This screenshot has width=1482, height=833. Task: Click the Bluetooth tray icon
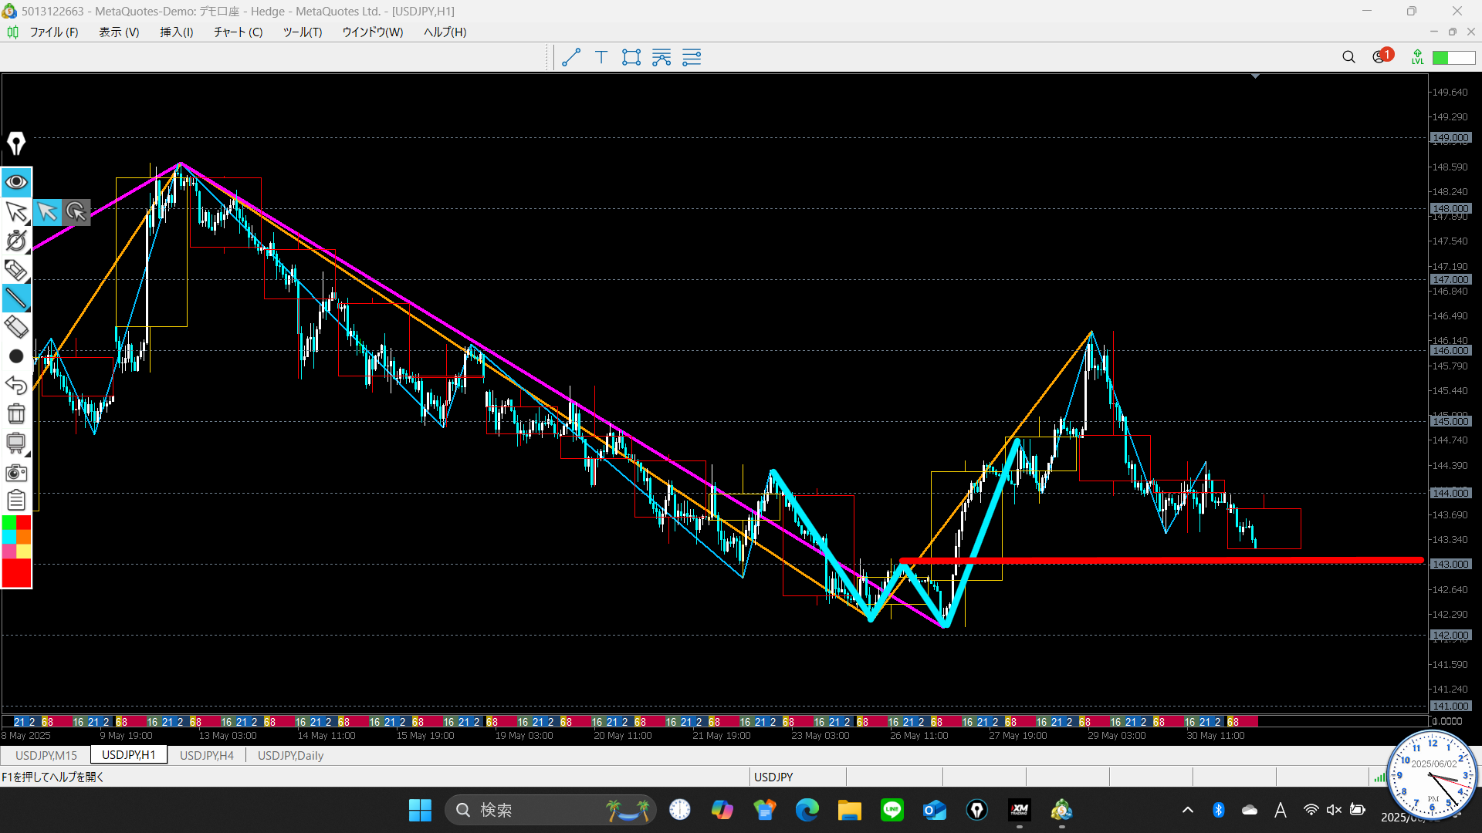[x=1219, y=810]
